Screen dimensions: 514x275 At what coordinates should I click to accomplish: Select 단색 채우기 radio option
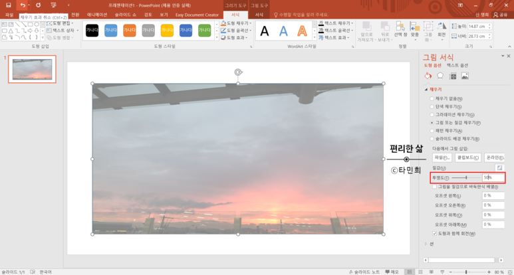(x=432, y=106)
